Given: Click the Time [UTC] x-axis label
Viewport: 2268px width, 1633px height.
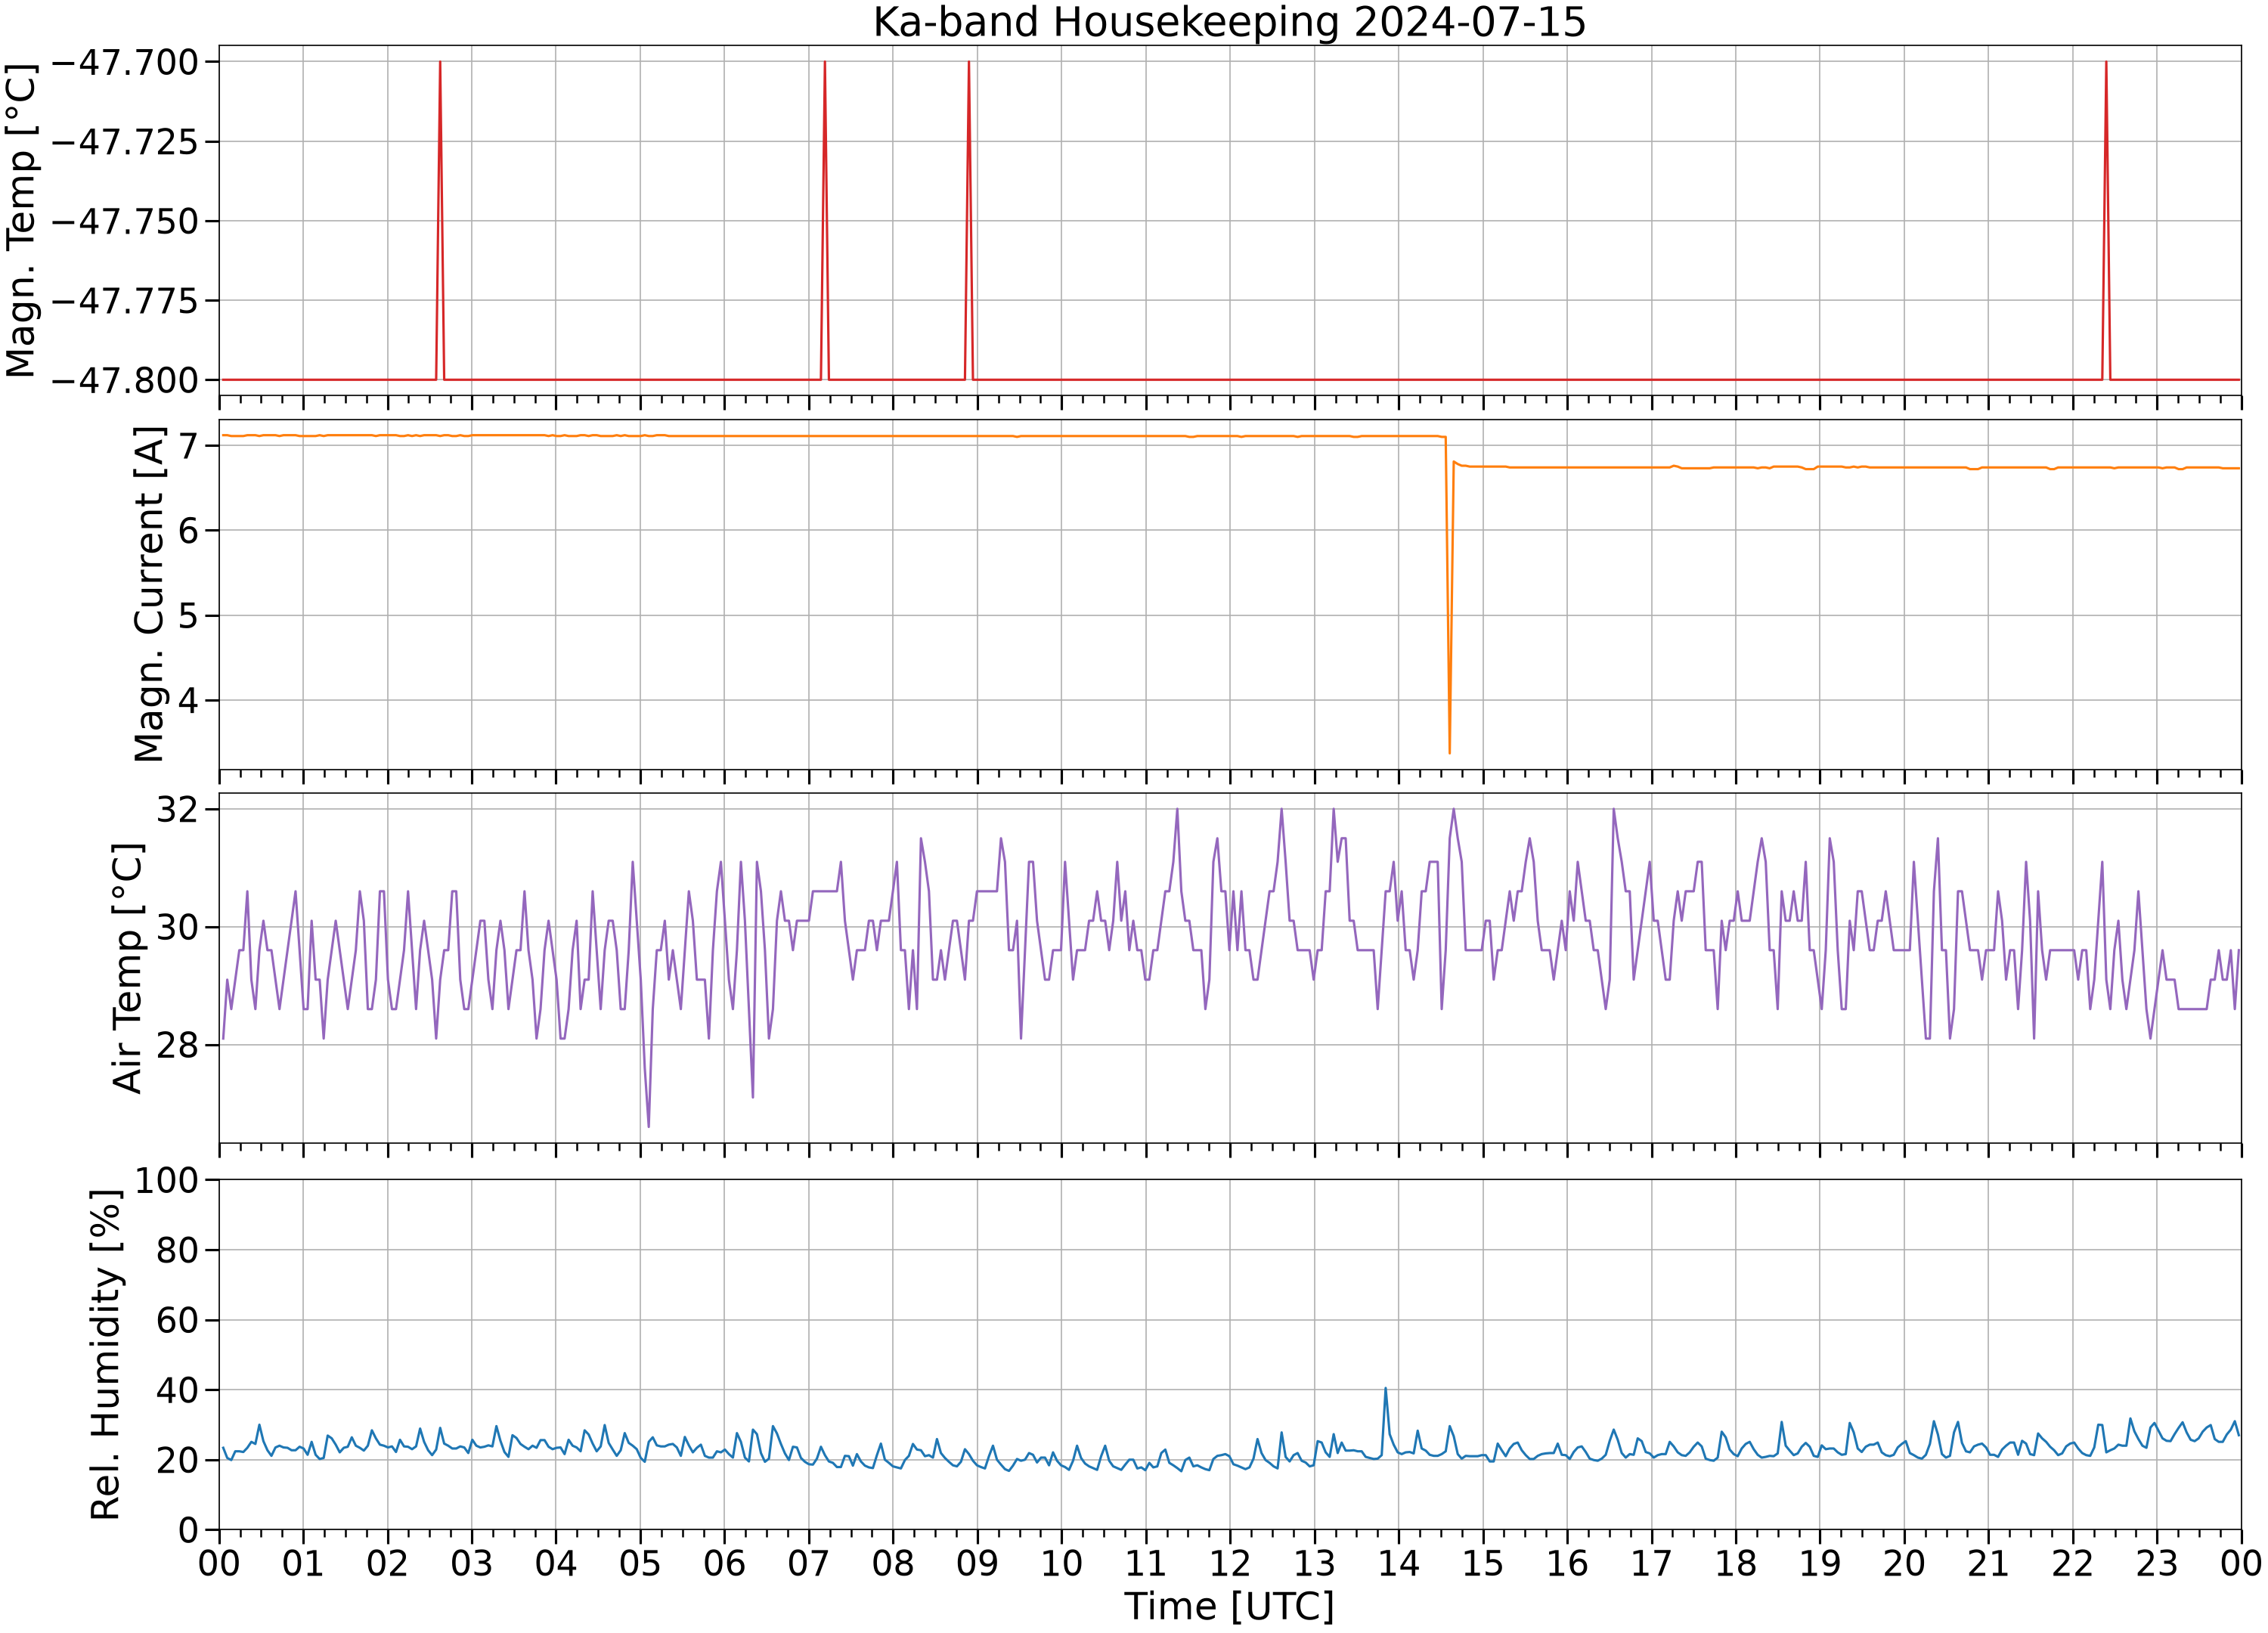Looking at the screenshot, I should tap(1229, 1607).
